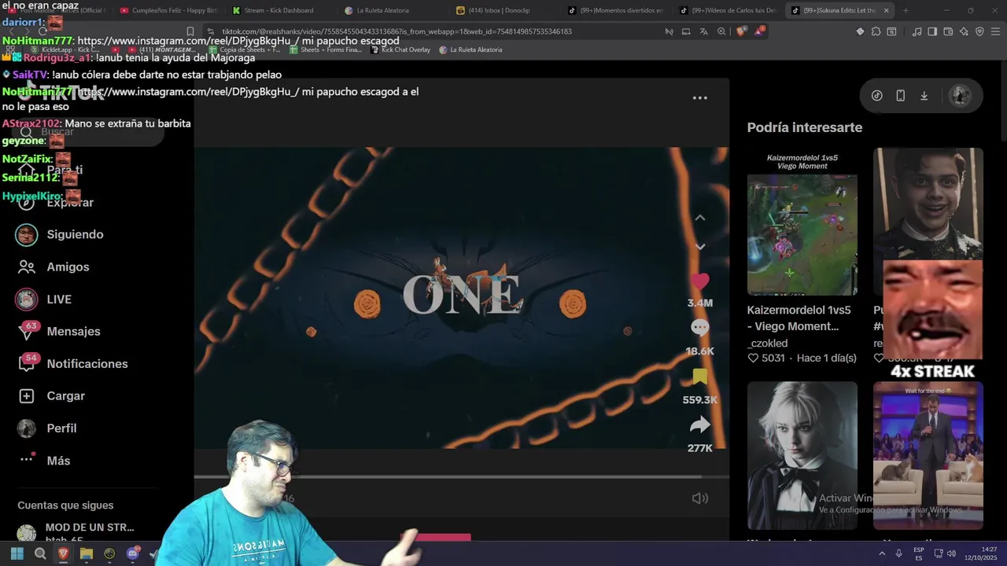Open the three-dots options above the video
Image resolution: width=1007 pixels, height=566 pixels.
point(699,98)
